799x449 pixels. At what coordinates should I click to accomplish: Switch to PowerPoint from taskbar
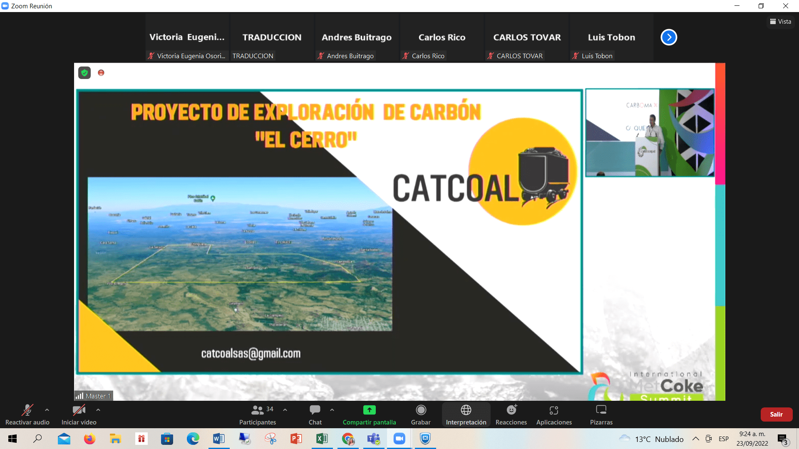(x=296, y=439)
